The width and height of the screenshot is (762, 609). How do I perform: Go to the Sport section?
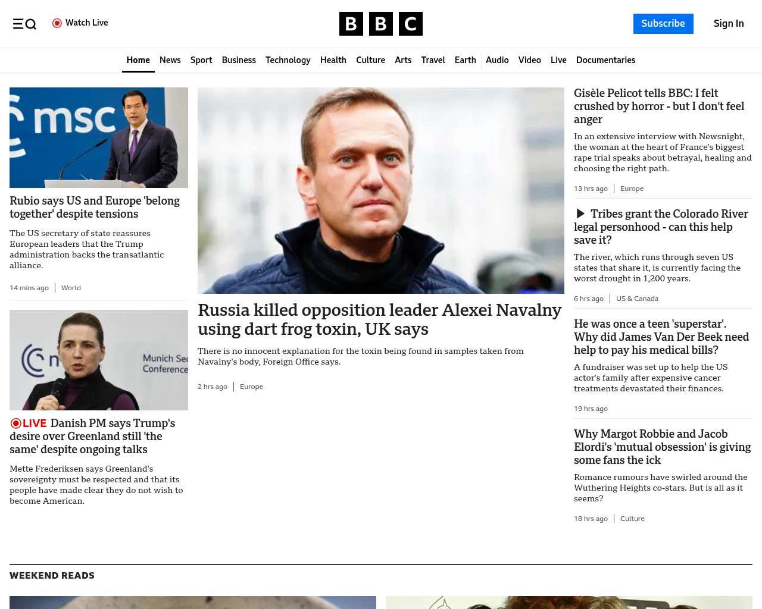point(201,60)
